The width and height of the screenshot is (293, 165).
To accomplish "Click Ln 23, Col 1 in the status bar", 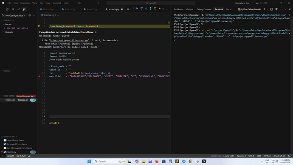I will [x=229, y=156].
